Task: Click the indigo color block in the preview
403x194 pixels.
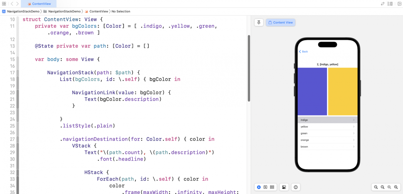Action: (312, 91)
